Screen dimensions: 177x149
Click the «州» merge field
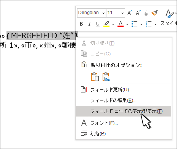click(47, 45)
